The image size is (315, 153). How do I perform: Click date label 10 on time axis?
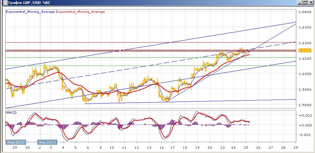point(111,147)
